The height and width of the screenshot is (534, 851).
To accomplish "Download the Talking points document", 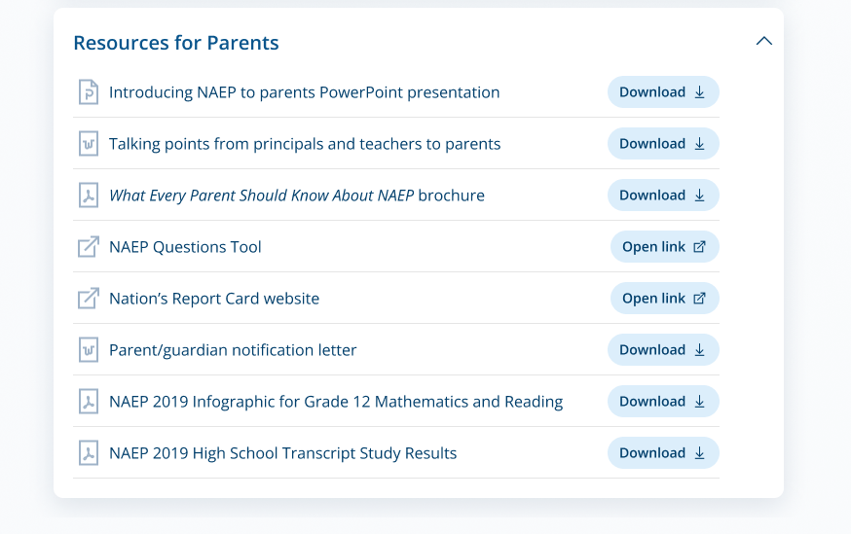I will (x=663, y=144).
